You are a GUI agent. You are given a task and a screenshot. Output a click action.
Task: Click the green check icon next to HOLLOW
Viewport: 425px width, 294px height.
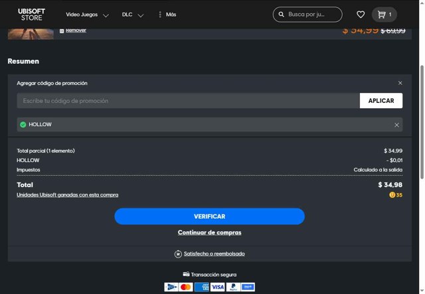click(x=23, y=125)
